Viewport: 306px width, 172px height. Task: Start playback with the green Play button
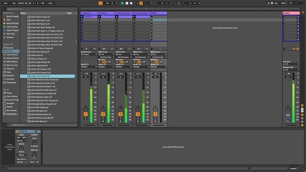[x=122, y=3]
